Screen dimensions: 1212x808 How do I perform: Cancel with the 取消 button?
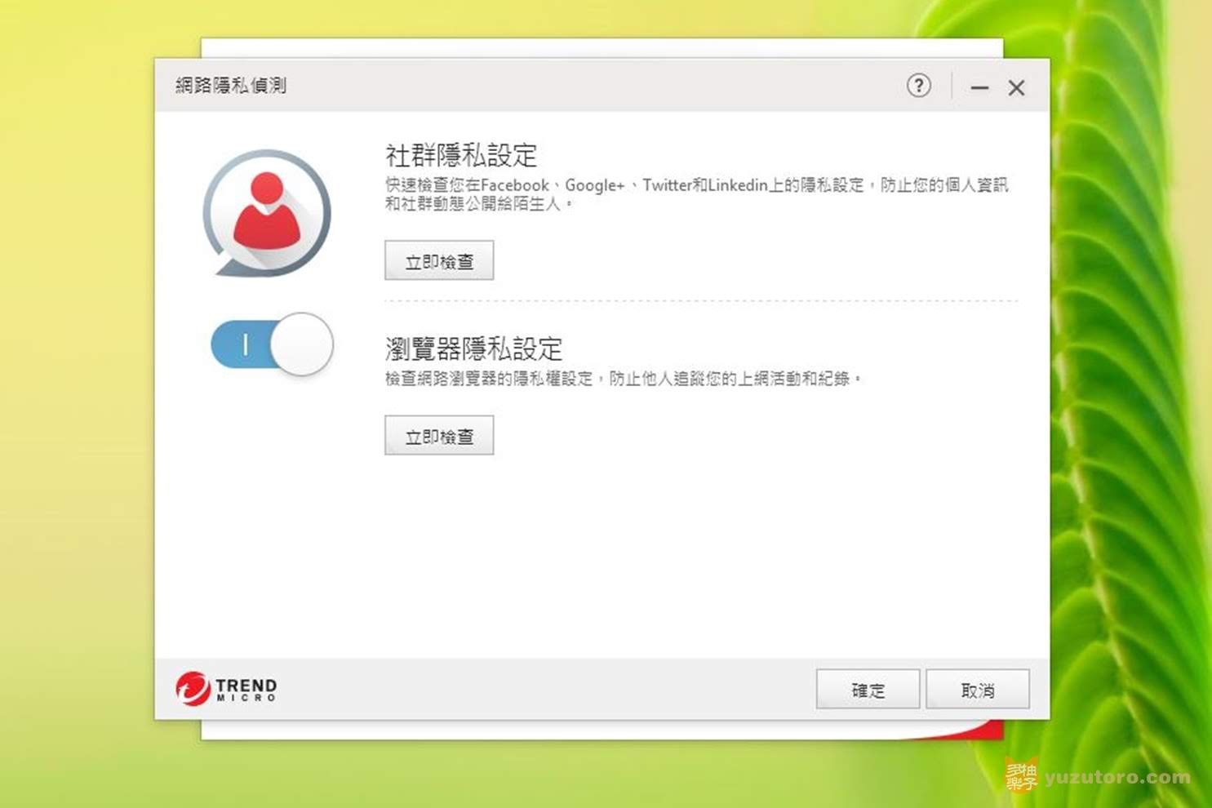pyautogui.click(x=978, y=690)
